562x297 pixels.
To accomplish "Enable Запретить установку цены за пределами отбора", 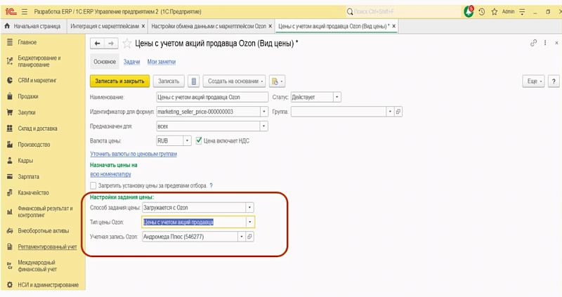I will pos(93,185).
